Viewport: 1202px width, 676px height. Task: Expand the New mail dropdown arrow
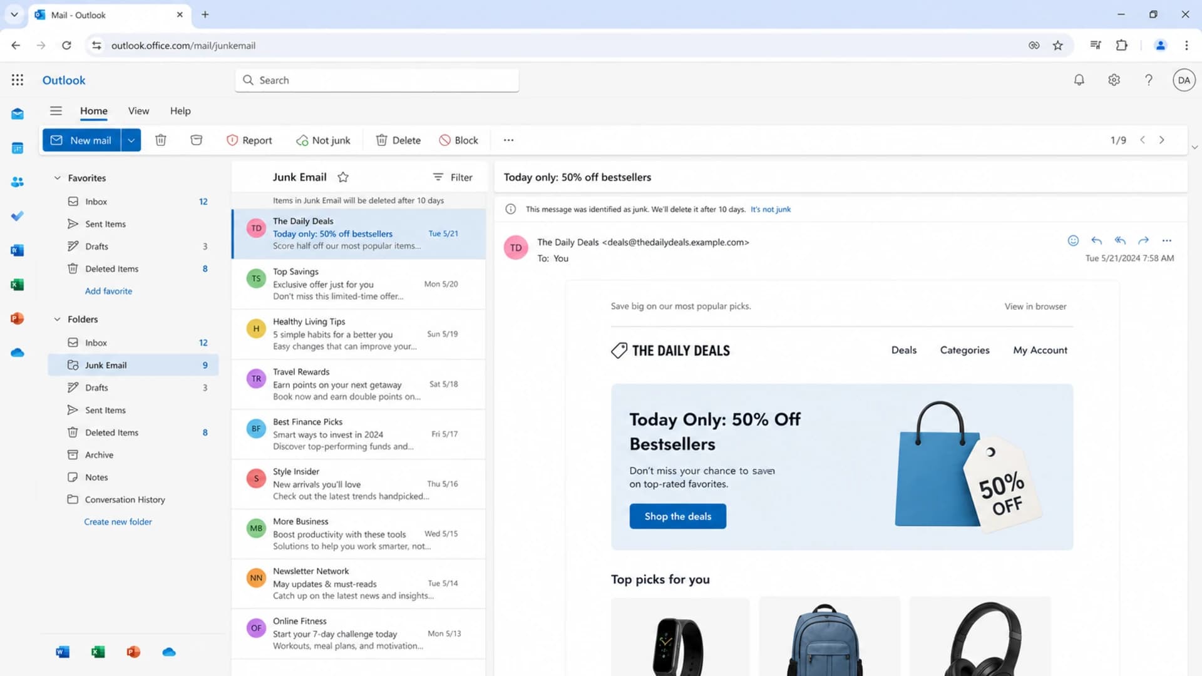[131, 140]
